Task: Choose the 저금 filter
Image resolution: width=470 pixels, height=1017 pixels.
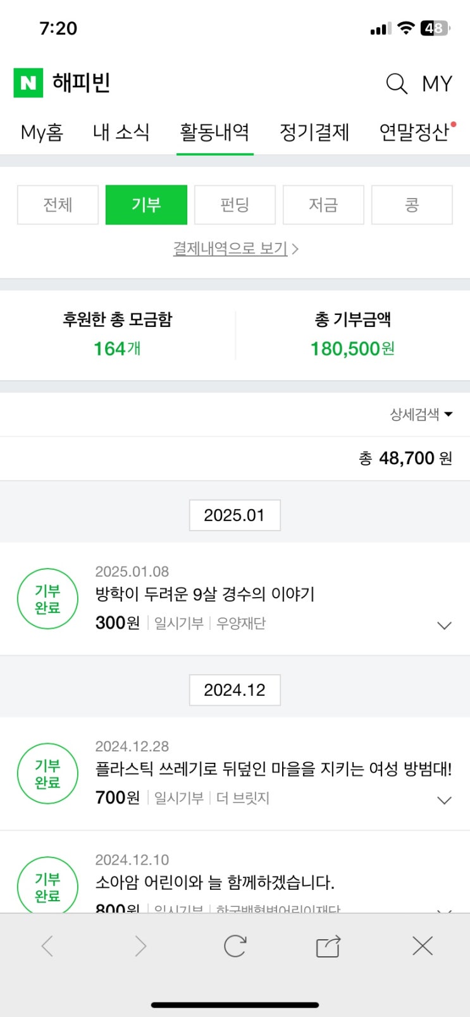Action: click(323, 205)
